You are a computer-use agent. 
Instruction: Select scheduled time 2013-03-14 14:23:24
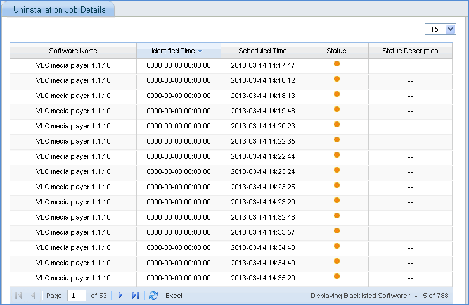[x=263, y=171]
